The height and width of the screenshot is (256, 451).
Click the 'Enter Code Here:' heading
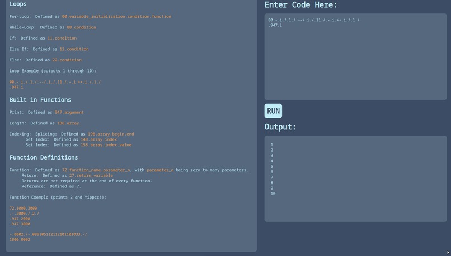click(x=300, y=5)
